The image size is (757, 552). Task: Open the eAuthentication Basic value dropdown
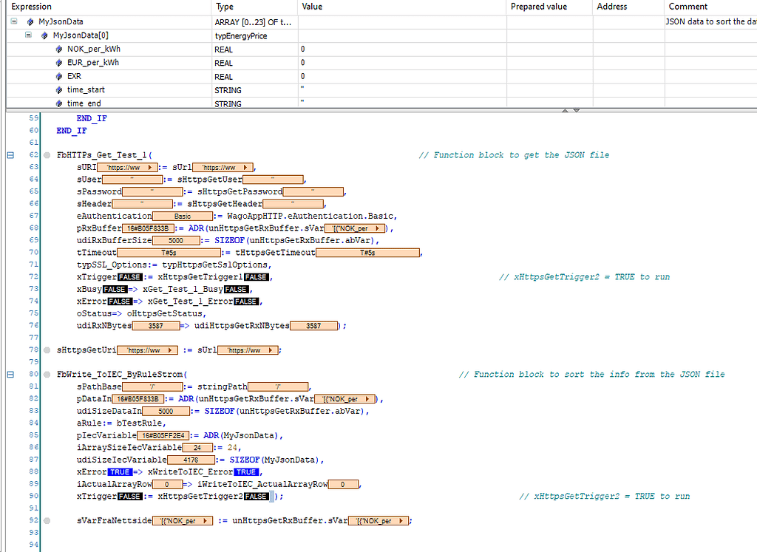tap(183, 216)
